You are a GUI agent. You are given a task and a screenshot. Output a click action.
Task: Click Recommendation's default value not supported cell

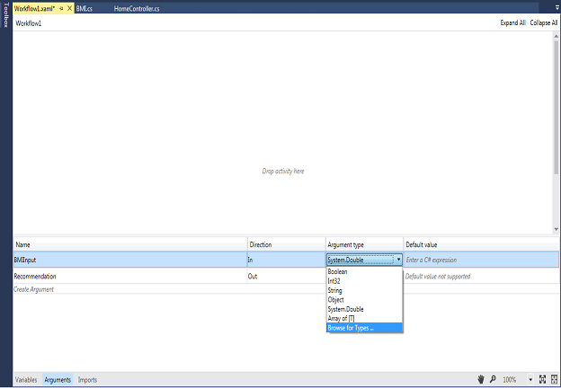(x=481, y=276)
